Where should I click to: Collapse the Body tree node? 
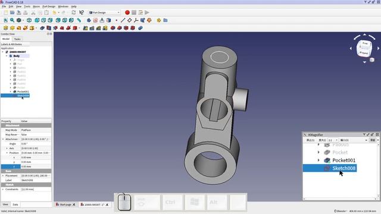7,56
